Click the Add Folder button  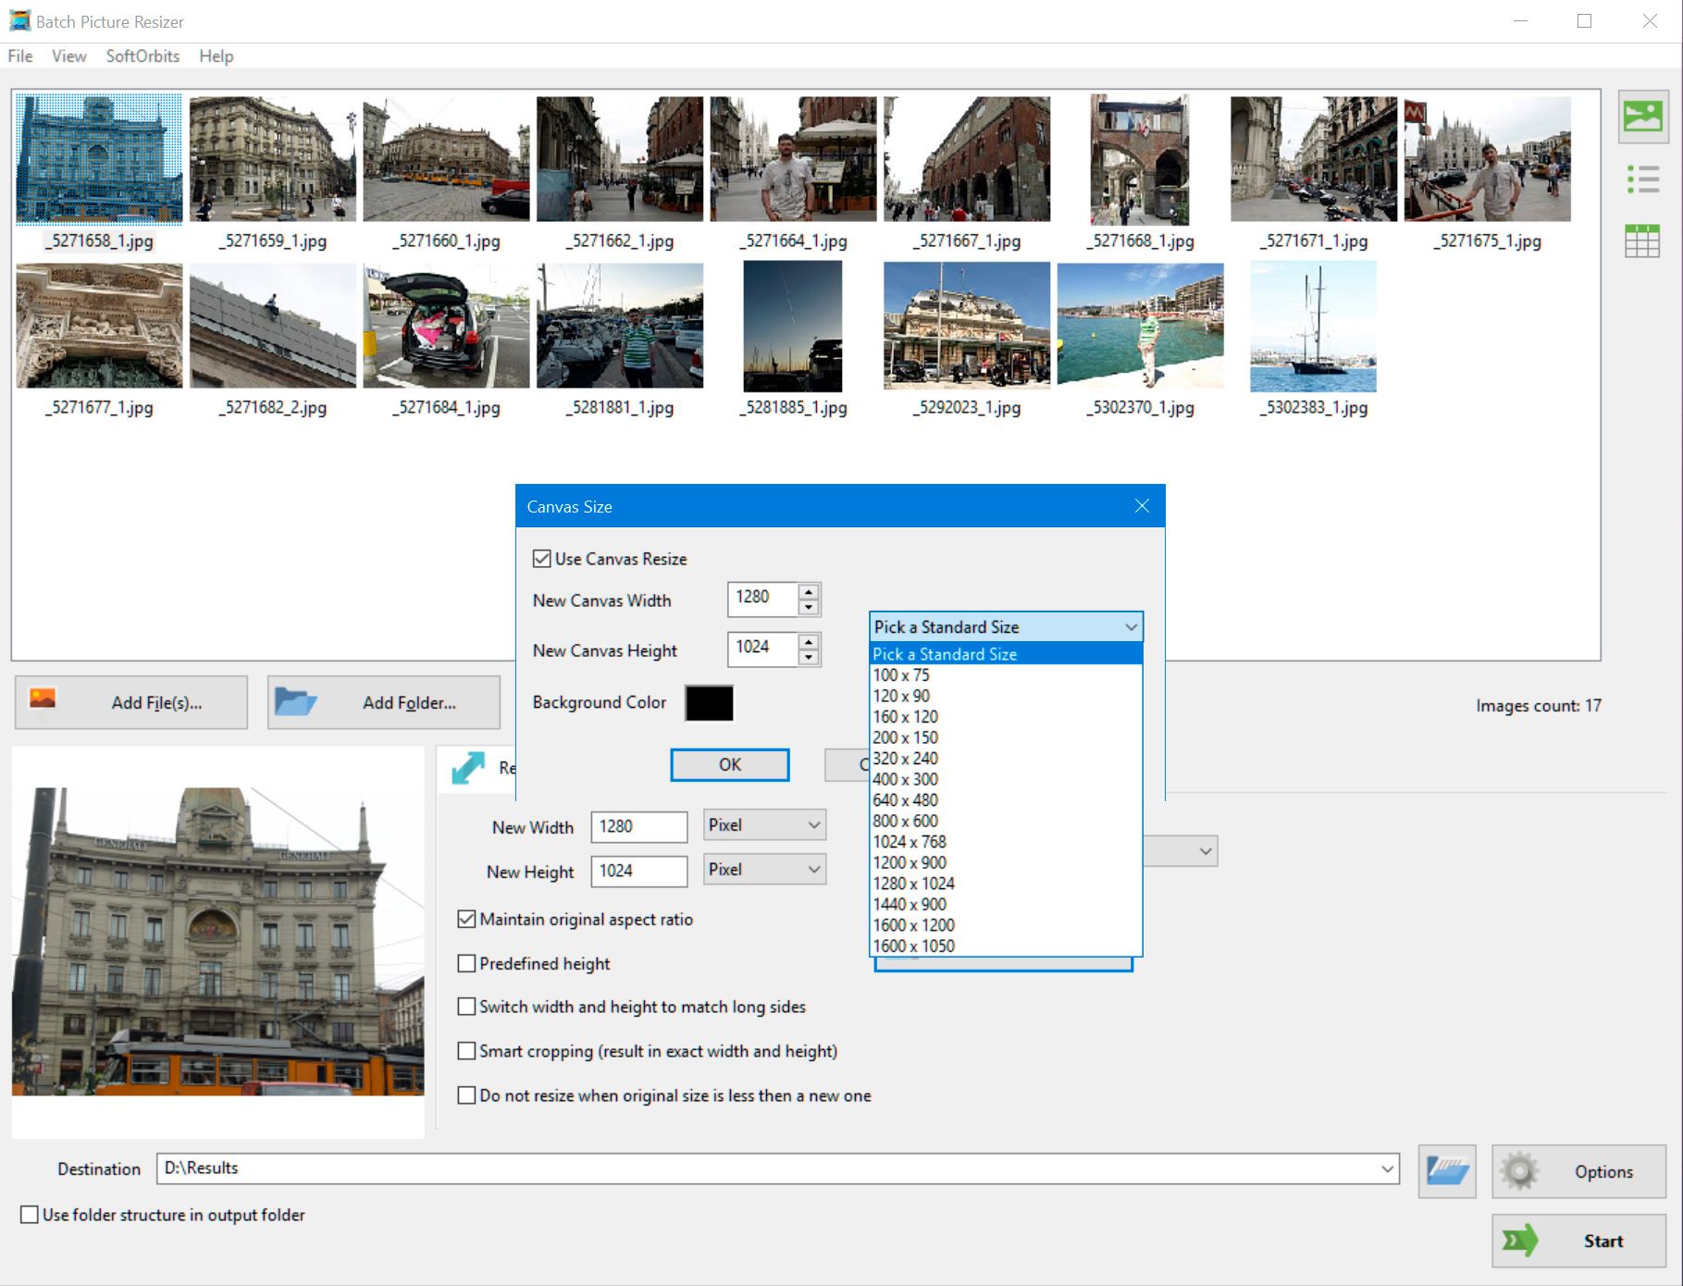click(384, 702)
